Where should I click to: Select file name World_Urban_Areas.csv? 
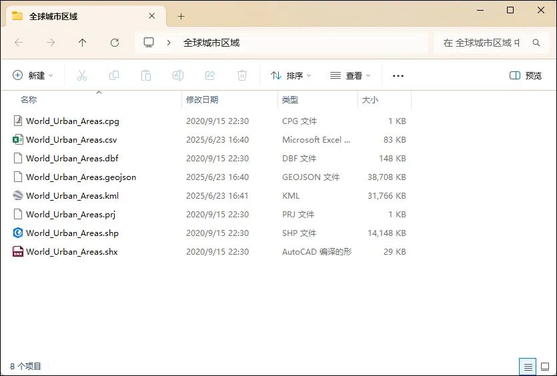click(71, 139)
